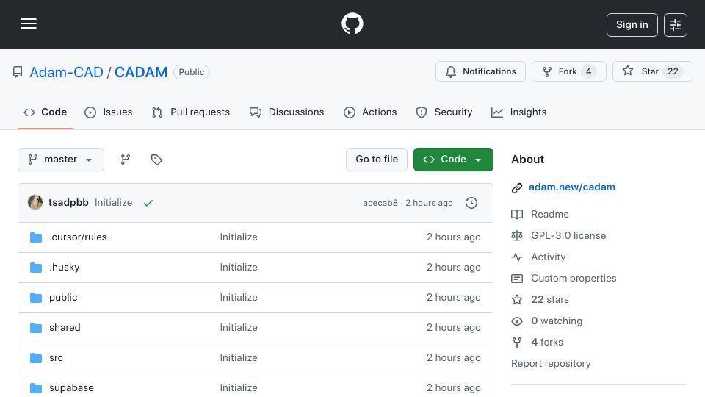Click the .husky folder icon

(36, 268)
